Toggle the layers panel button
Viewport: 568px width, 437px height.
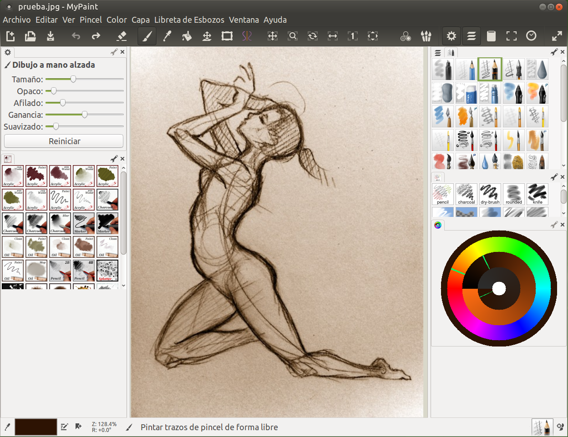(x=471, y=36)
